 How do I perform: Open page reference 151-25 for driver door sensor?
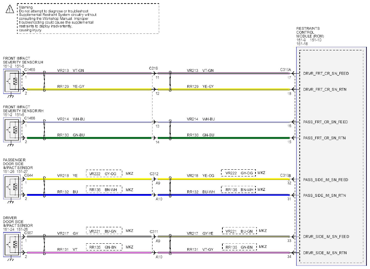pyautogui.click(x=22, y=229)
